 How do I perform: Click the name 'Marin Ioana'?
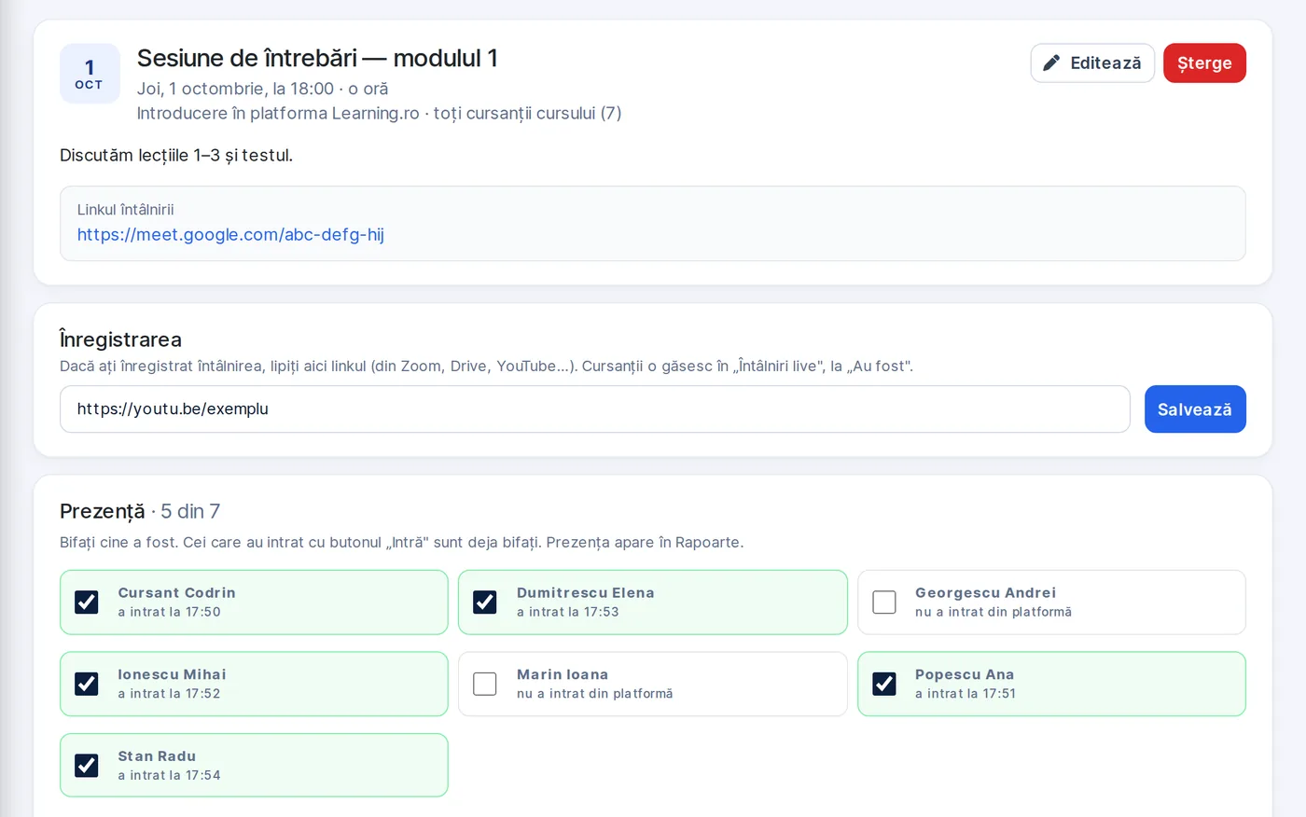(563, 674)
